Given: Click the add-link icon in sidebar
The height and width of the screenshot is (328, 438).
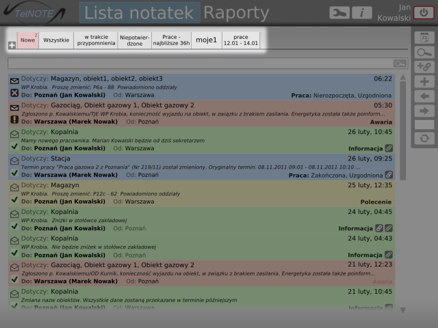Looking at the screenshot, I should (x=424, y=67).
